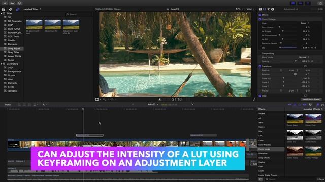
Task: Adjust the Ink Edges slider
Action: 288,31
